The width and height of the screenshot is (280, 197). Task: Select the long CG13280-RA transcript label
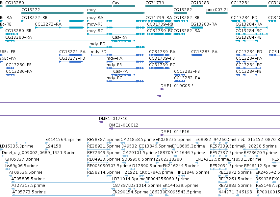click(18, 37)
